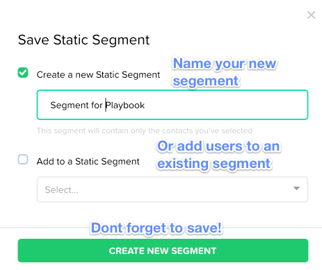322x270 pixels.
Task: Click the word Playbook in the name field
Action: [x=125, y=106]
